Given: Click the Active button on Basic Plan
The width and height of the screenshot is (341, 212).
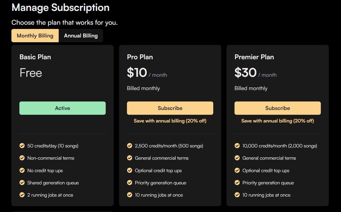Looking at the screenshot, I should coord(62,108).
